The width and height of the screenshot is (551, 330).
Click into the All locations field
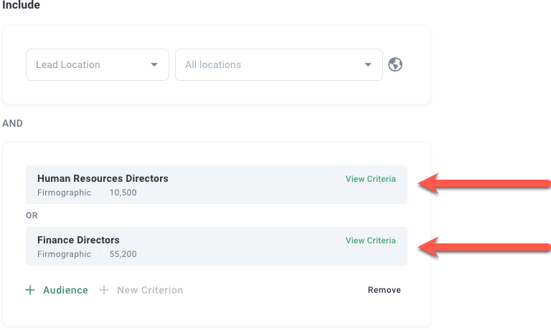[269, 64]
